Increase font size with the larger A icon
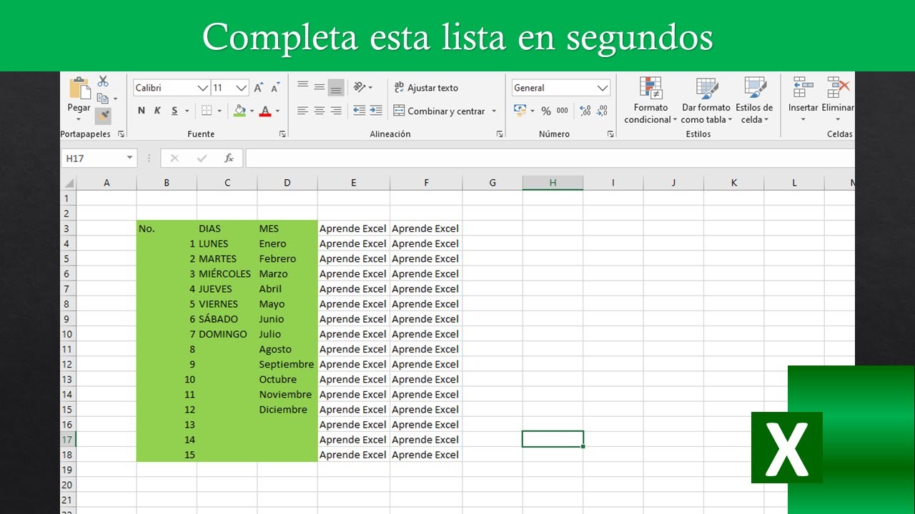The width and height of the screenshot is (915, 514). coord(259,88)
